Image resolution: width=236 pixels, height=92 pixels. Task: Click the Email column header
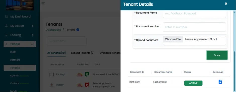coord(97,64)
